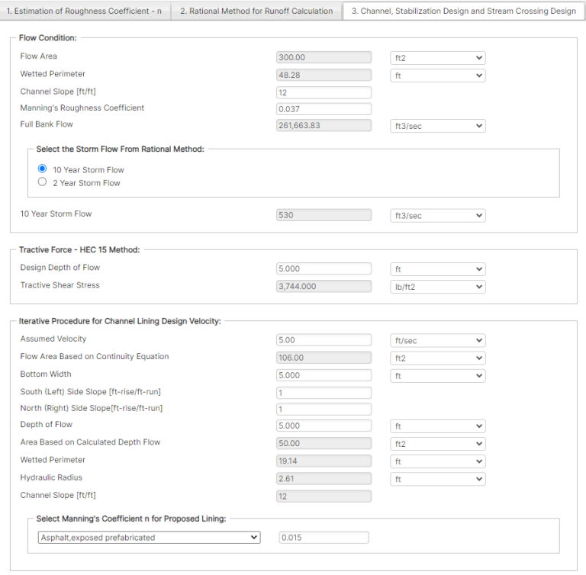Open the Full Bank Flow unit dropdown
This screenshot has width=586, height=575.
438,126
